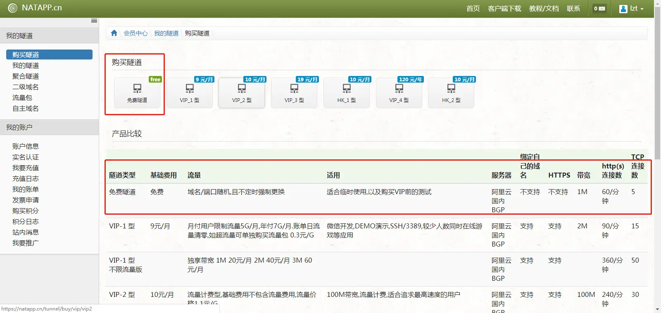Click the 会员中心 breadcrumb link
661x313 pixels.
pos(136,33)
